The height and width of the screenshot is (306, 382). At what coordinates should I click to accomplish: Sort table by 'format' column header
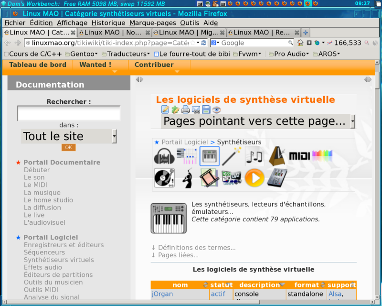coord(307,285)
